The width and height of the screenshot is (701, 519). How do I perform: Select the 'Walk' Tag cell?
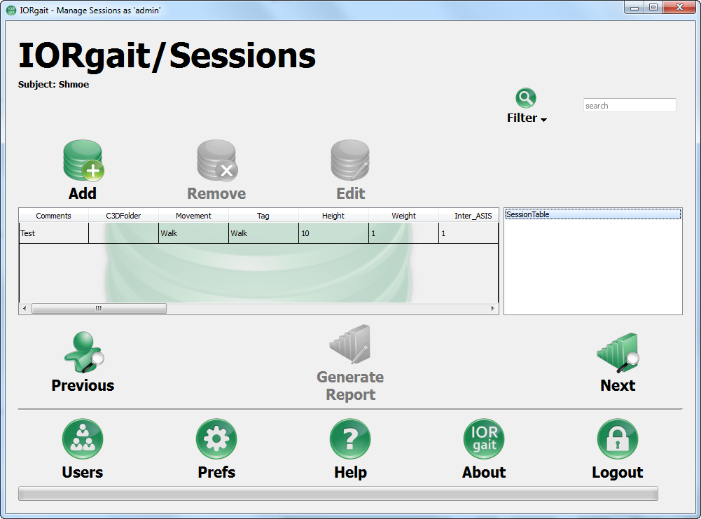coord(263,233)
